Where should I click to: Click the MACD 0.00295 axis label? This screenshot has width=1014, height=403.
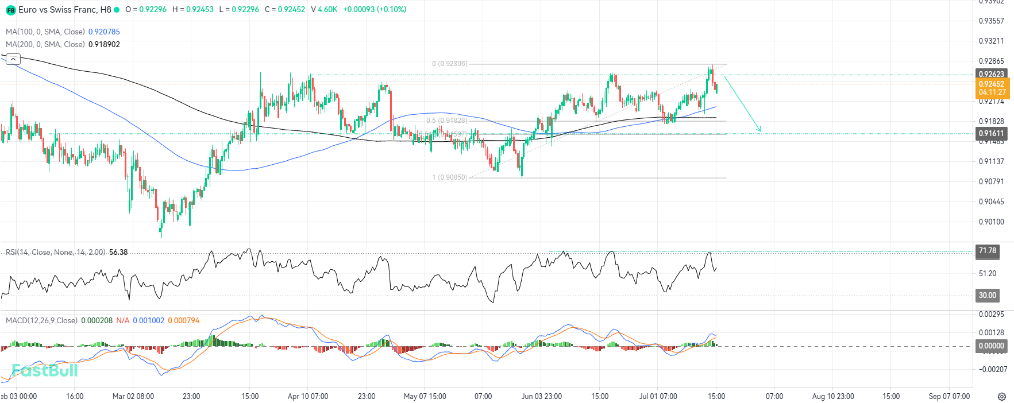click(992, 314)
